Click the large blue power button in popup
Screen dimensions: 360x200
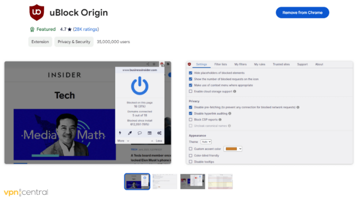pos(140,86)
